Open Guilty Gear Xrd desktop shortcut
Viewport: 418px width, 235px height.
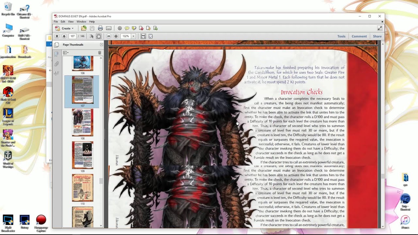[x=8, y=74]
